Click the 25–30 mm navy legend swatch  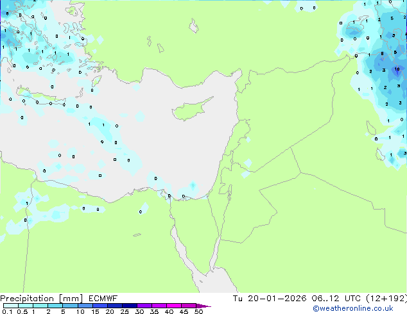130,306
